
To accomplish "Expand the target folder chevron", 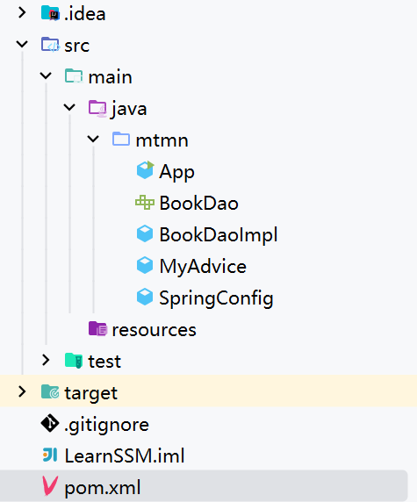I will [x=22, y=391].
